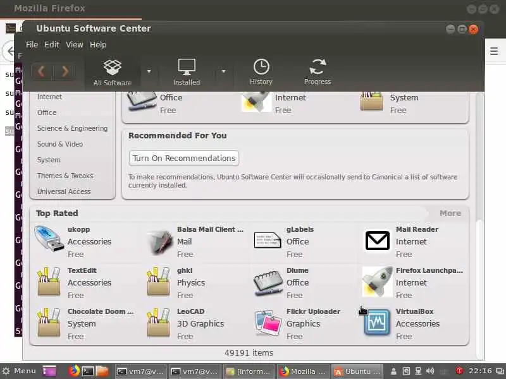Open the Progress view

(x=318, y=72)
